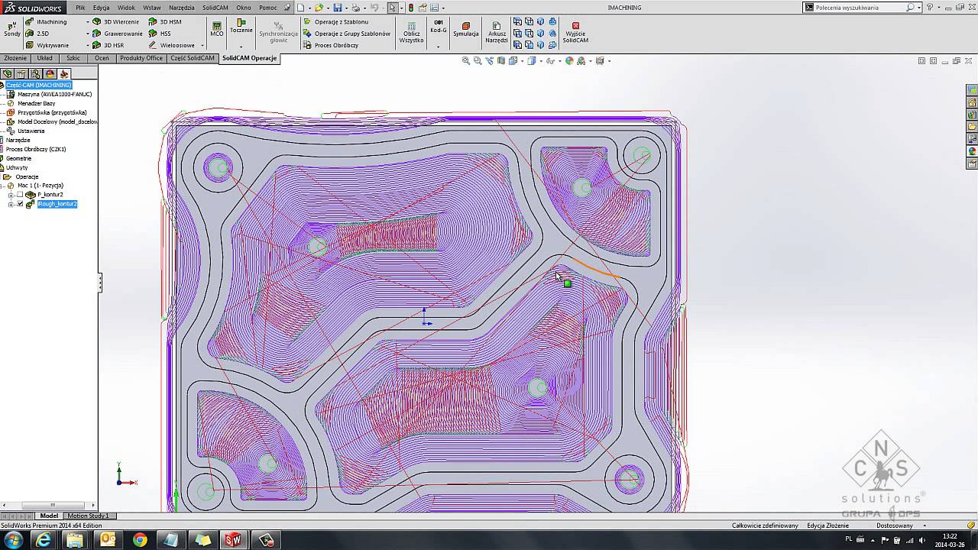
Task: Open the Pomoc menu
Action: (267, 8)
